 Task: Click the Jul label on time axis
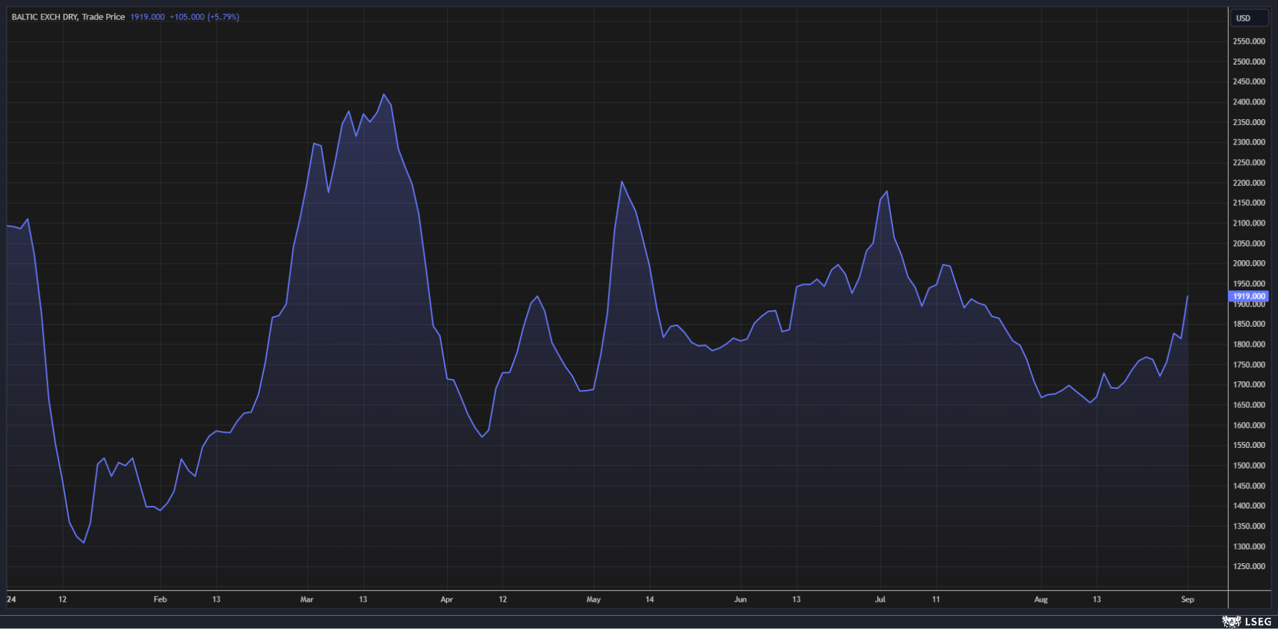pyautogui.click(x=880, y=599)
